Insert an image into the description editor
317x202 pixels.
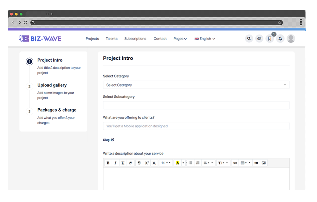pos(263,162)
